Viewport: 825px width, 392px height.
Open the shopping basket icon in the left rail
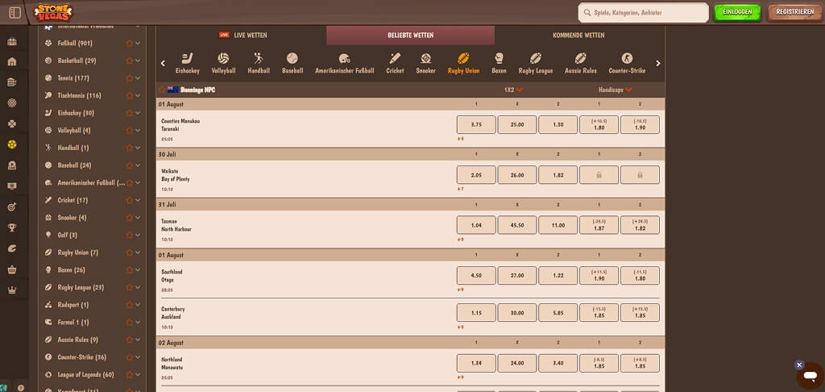point(11,269)
